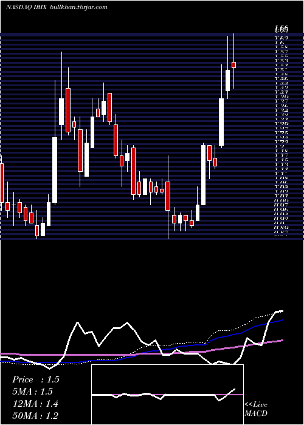Image resolution: width=304 pixels, height=425 pixels.
Task: Click the last red candlestick on the chart
Action: click(233, 65)
